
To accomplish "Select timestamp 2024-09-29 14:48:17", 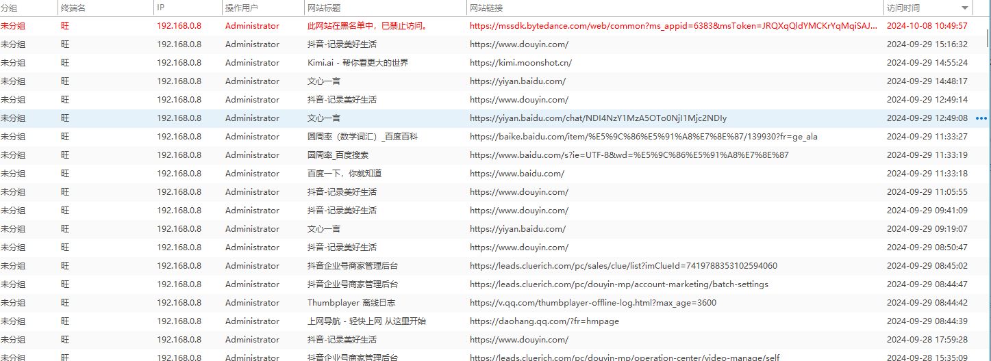I will tap(927, 81).
